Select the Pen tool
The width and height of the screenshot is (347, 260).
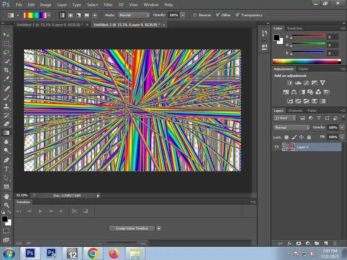coord(6,160)
